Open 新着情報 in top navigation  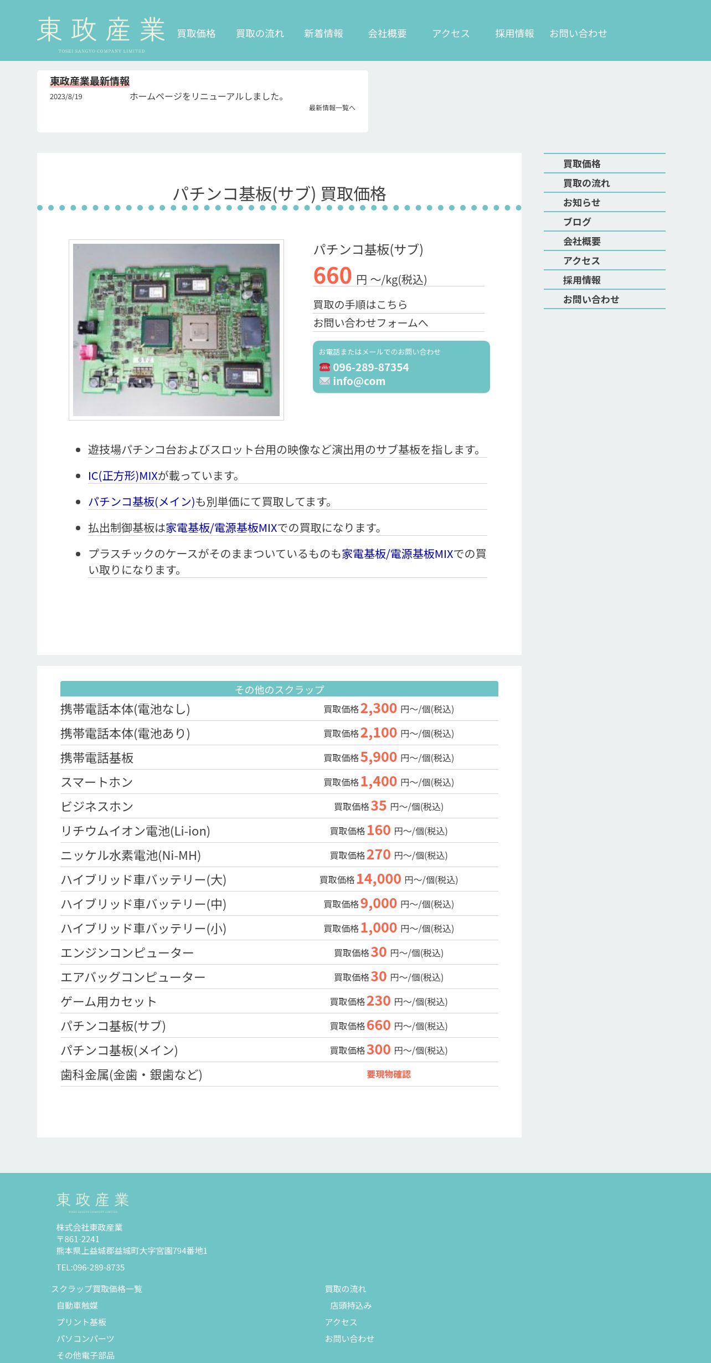coord(323,34)
